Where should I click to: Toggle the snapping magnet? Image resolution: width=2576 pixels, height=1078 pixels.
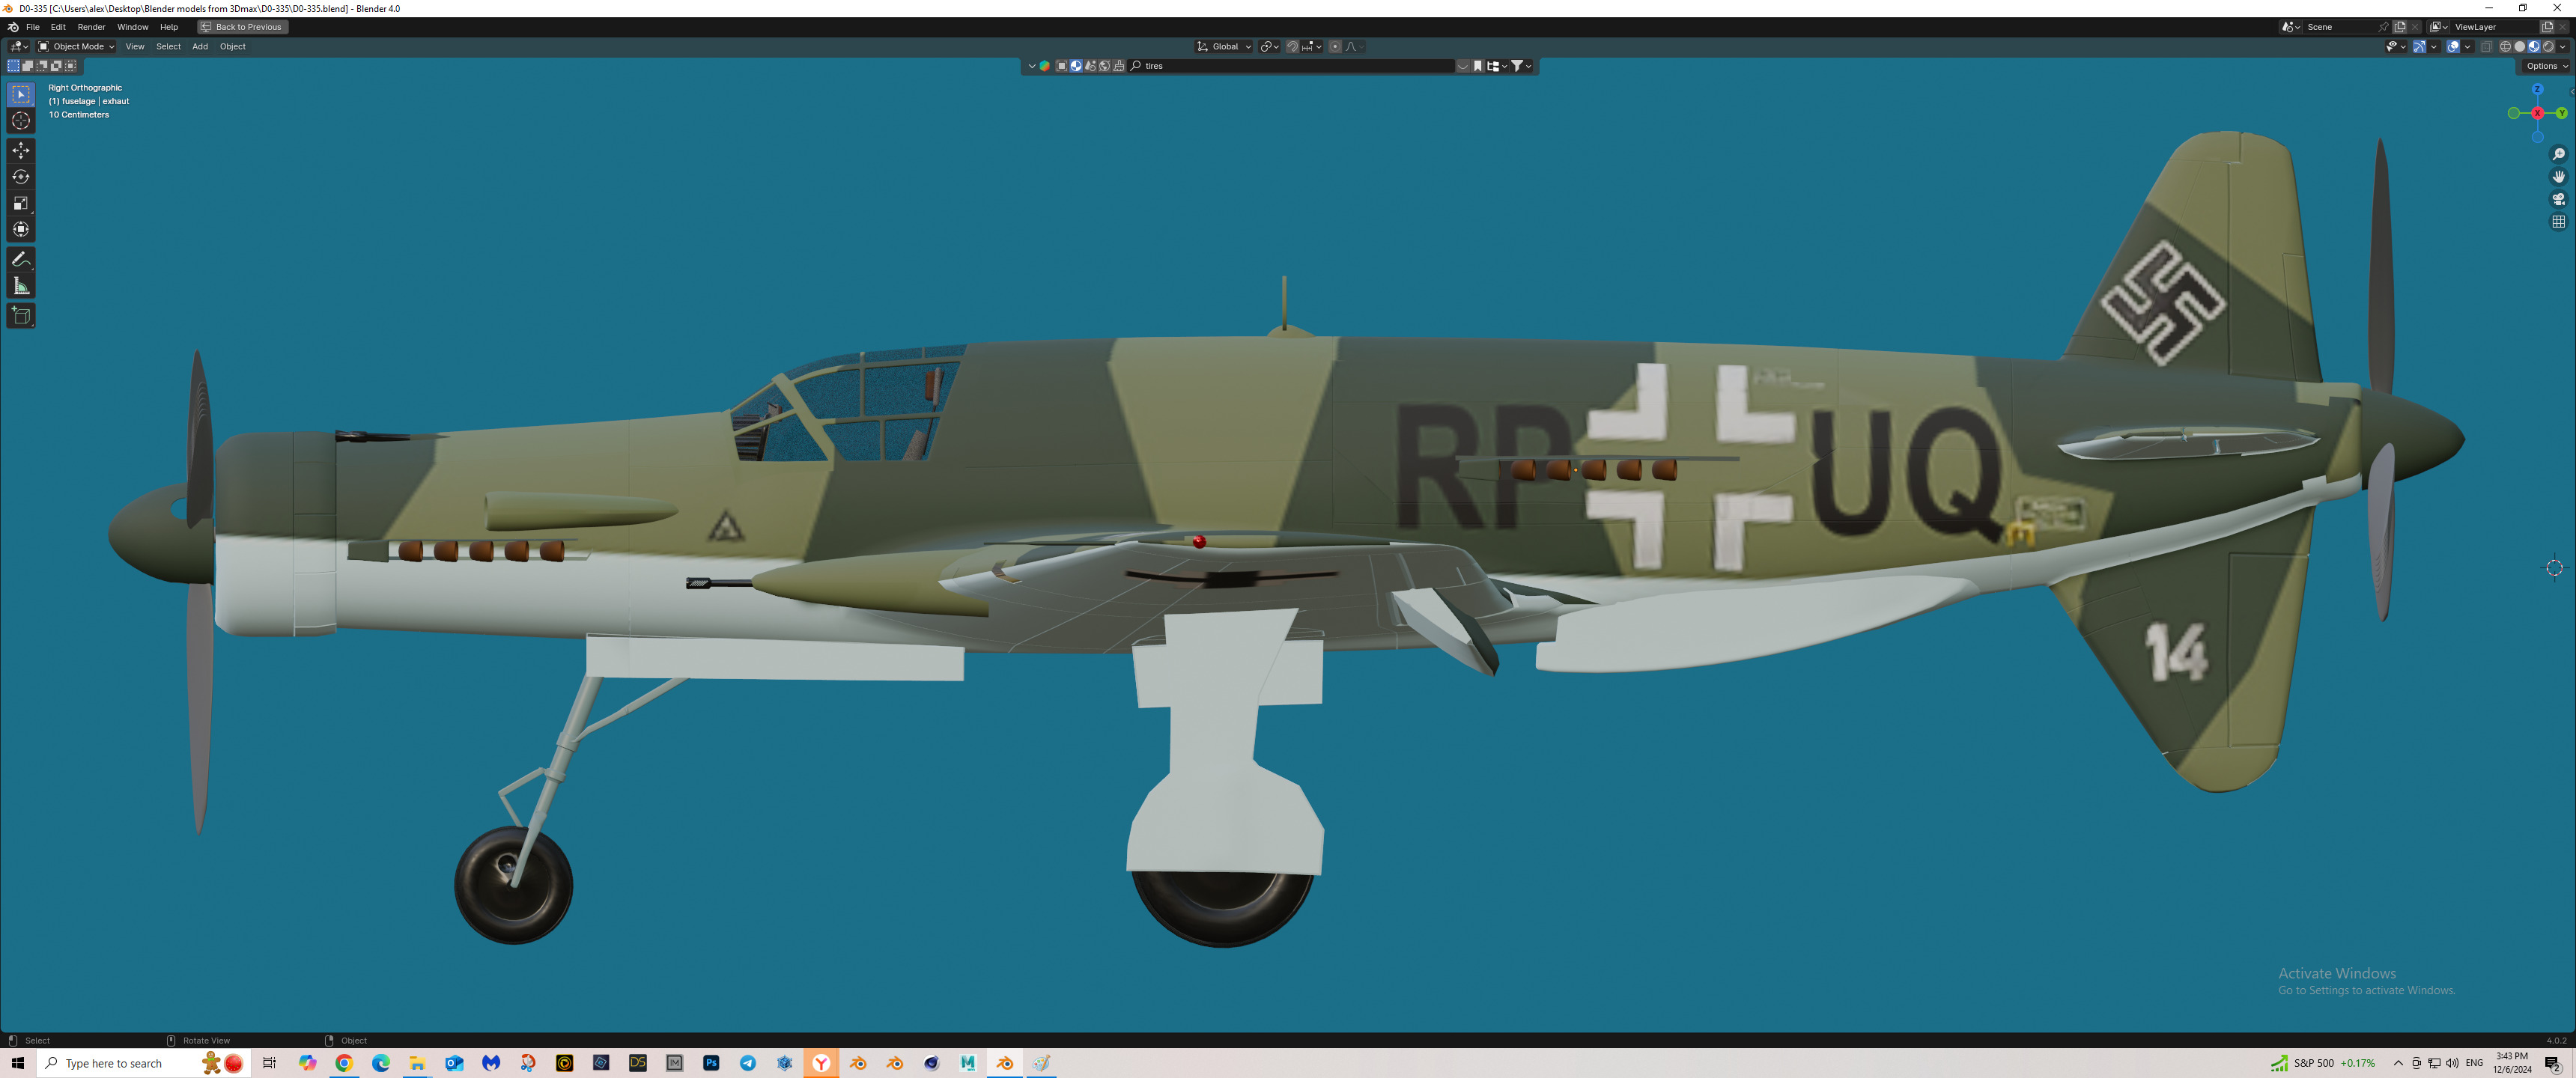(1292, 47)
